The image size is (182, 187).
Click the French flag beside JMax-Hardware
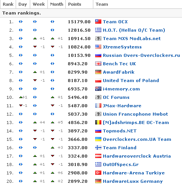[x=98, y=106]
